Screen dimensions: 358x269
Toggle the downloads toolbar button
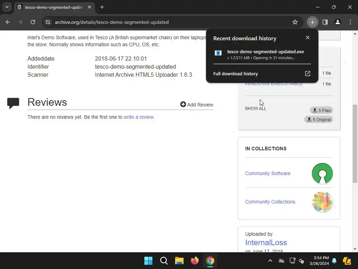[x=312, y=22]
